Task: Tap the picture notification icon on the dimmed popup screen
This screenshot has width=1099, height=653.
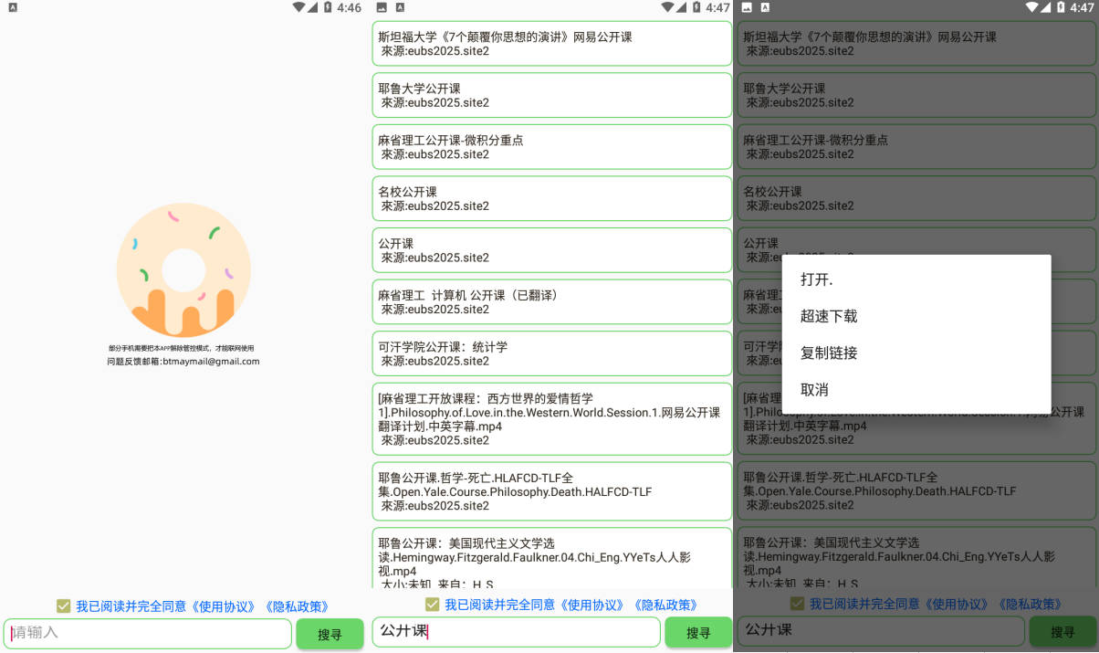Action: 747,7
